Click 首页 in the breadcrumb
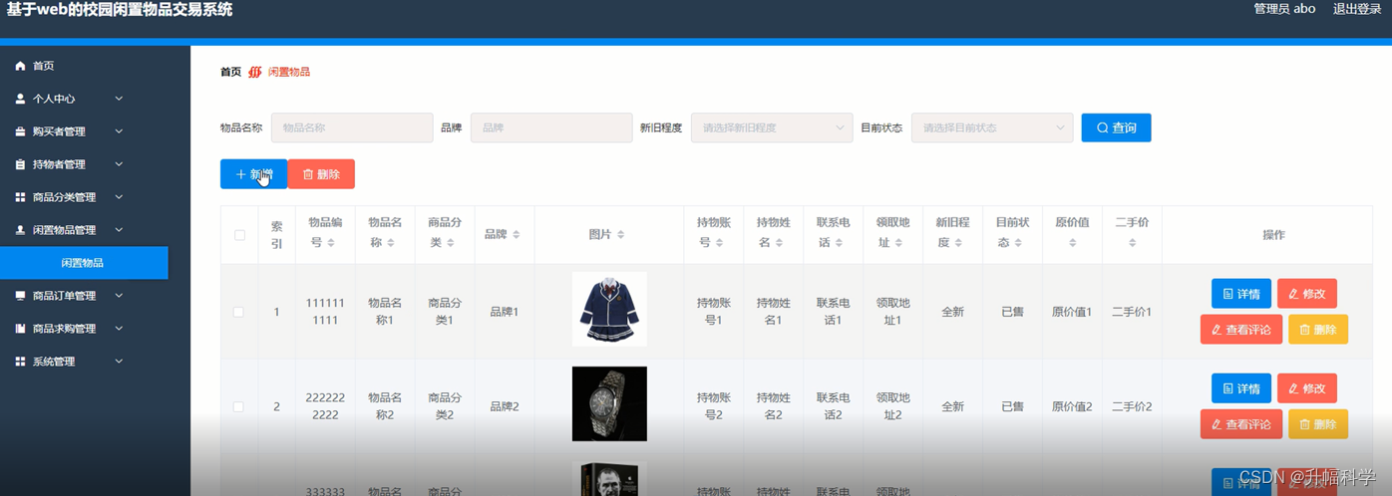 [230, 72]
